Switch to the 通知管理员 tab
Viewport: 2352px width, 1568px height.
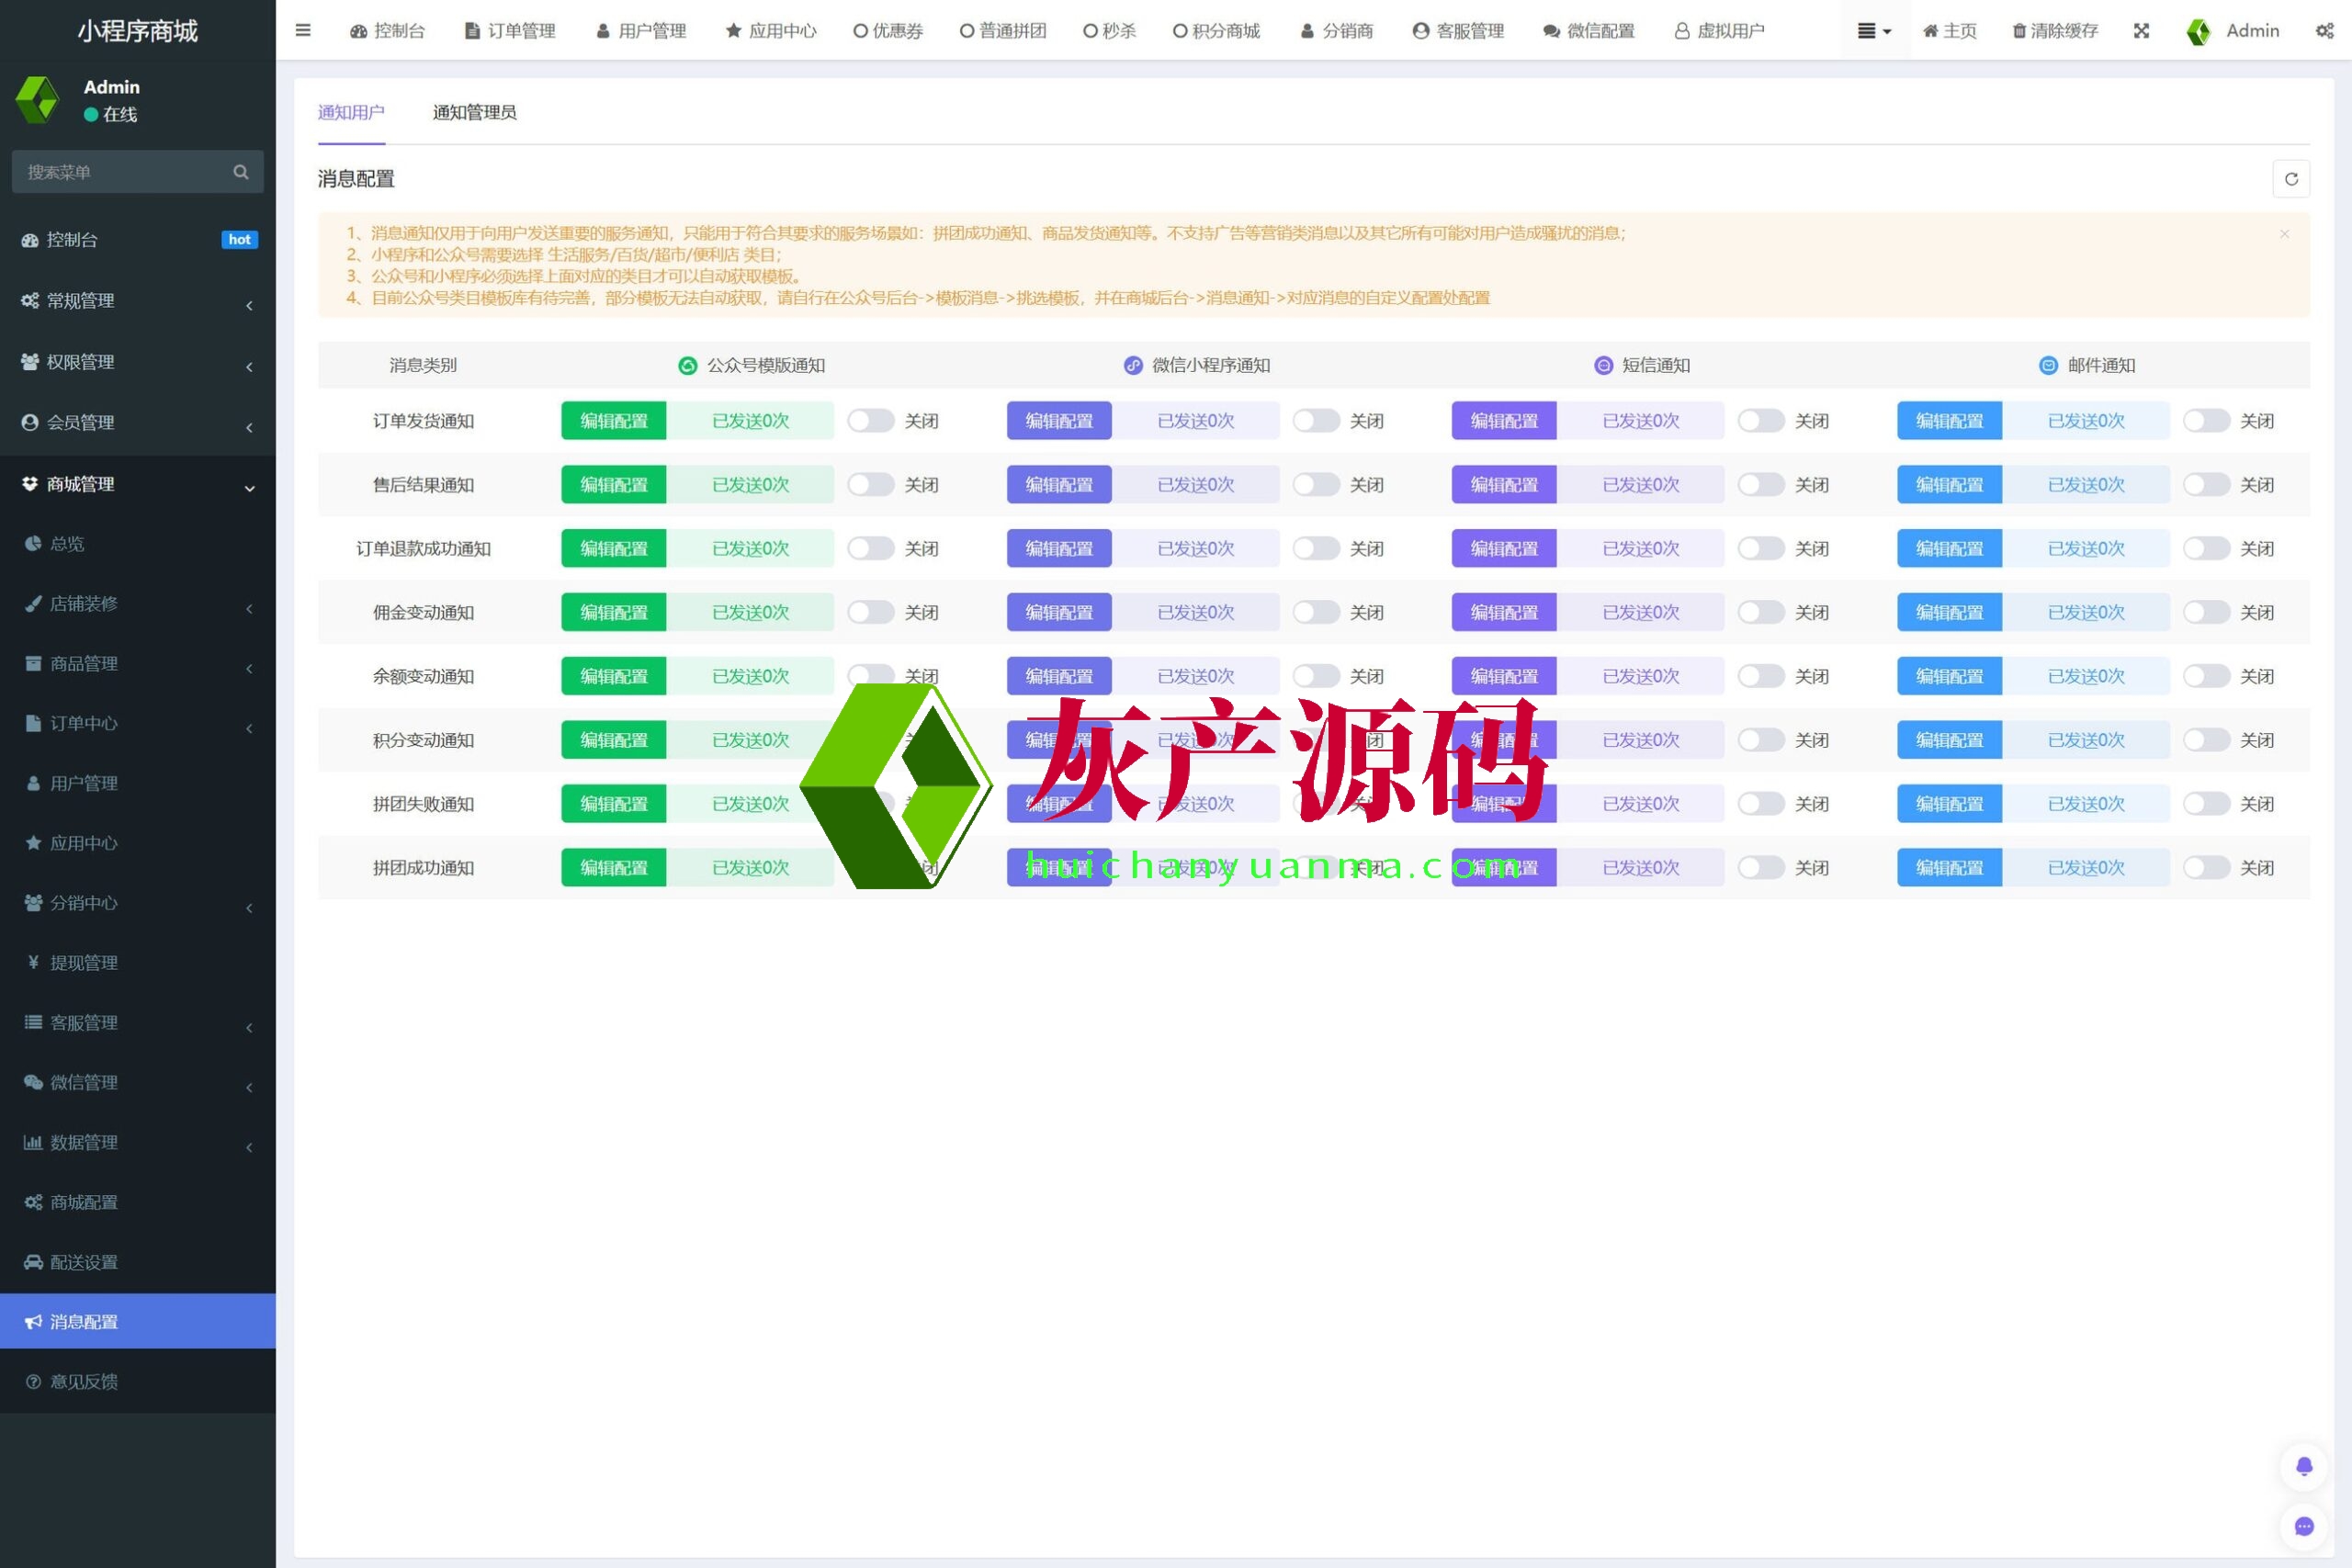pyautogui.click(x=474, y=112)
